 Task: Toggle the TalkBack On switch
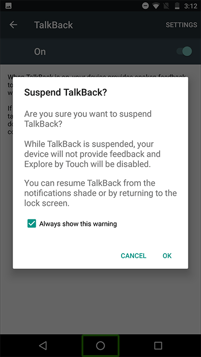(184, 51)
